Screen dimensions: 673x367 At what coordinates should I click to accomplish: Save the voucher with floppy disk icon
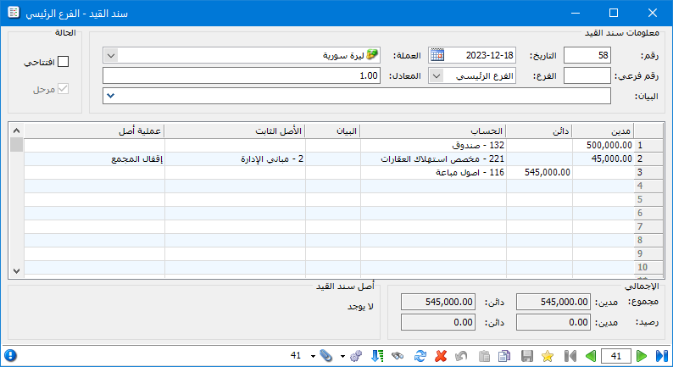pos(527,356)
